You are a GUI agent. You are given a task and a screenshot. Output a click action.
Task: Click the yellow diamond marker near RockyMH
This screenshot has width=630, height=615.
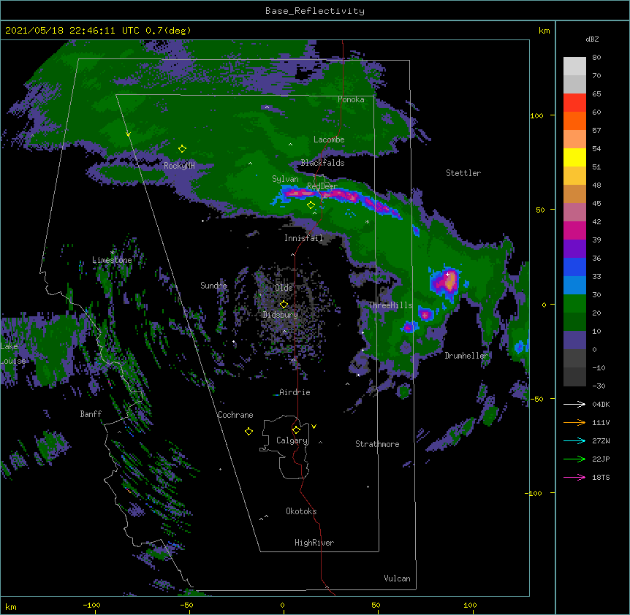coord(182,149)
